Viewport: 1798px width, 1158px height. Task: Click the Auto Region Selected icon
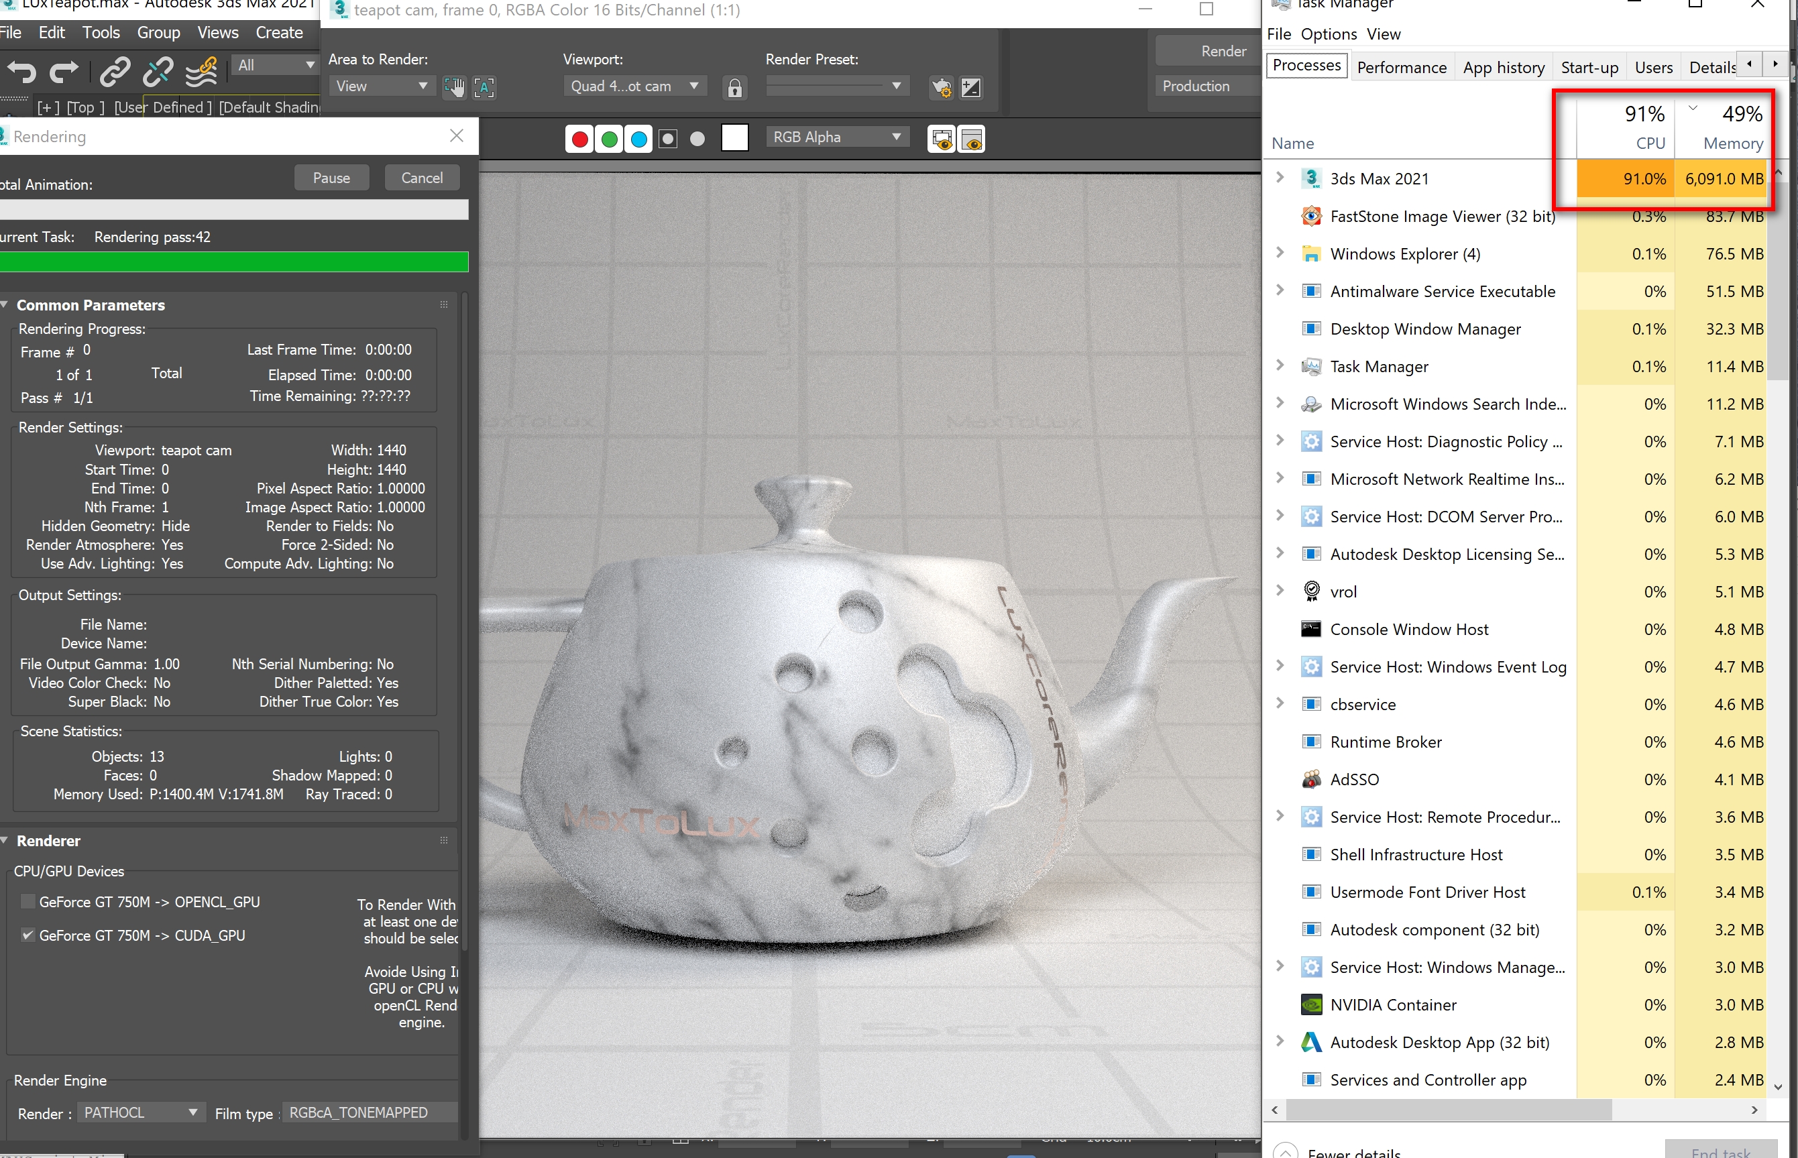(484, 87)
